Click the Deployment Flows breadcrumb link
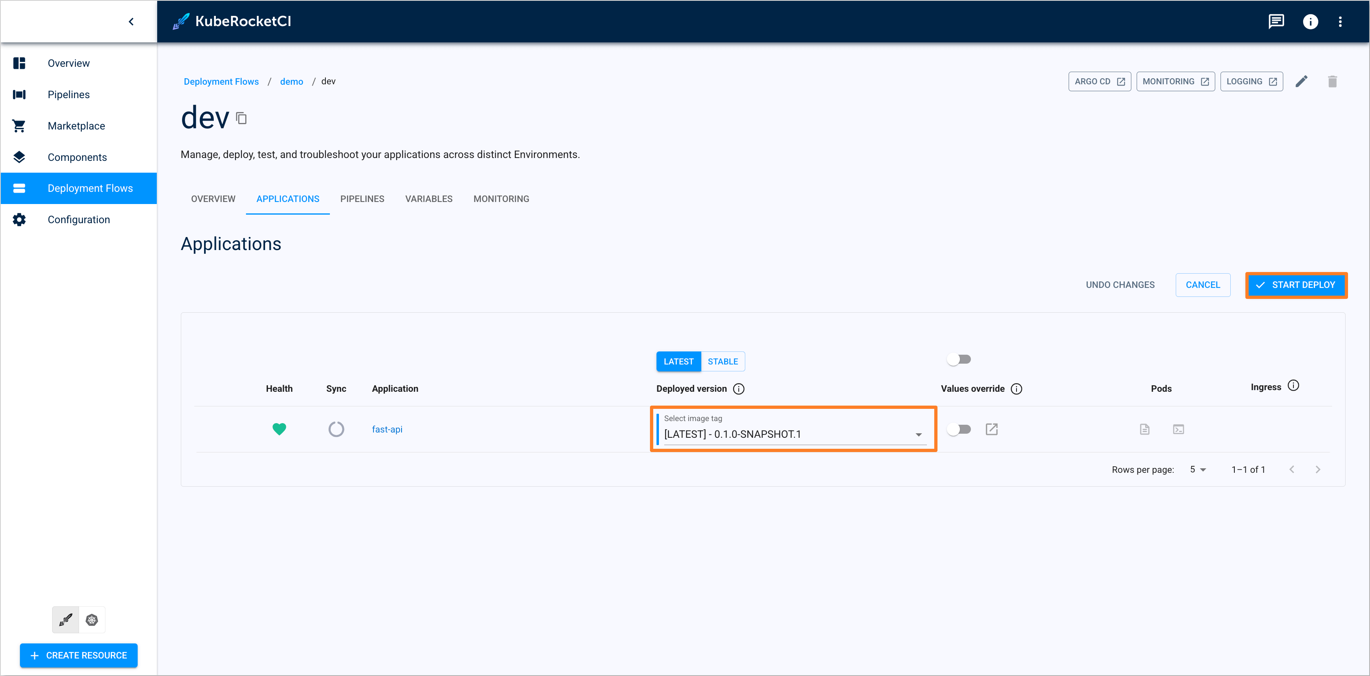The image size is (1370, 676). click(x=222, y=81)
